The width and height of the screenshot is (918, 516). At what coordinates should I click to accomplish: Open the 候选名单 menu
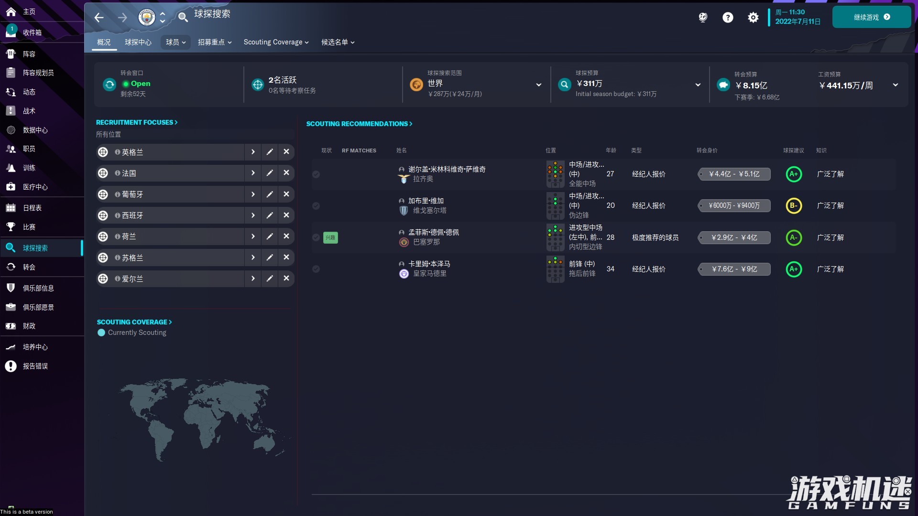pyautogui.click(x=338, y=42)
